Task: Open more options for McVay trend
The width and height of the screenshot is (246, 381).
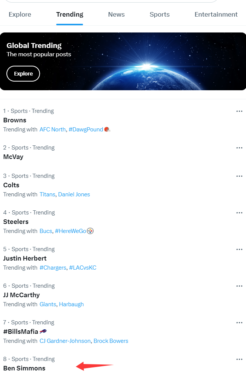Action: pyautogui.click(x=239, y=148)
